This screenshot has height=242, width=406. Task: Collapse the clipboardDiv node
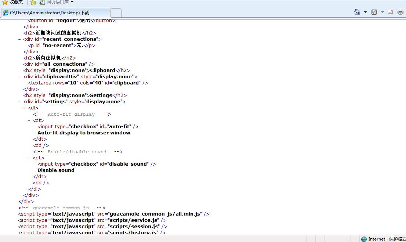pyautogui.click(x=19, y=77)
